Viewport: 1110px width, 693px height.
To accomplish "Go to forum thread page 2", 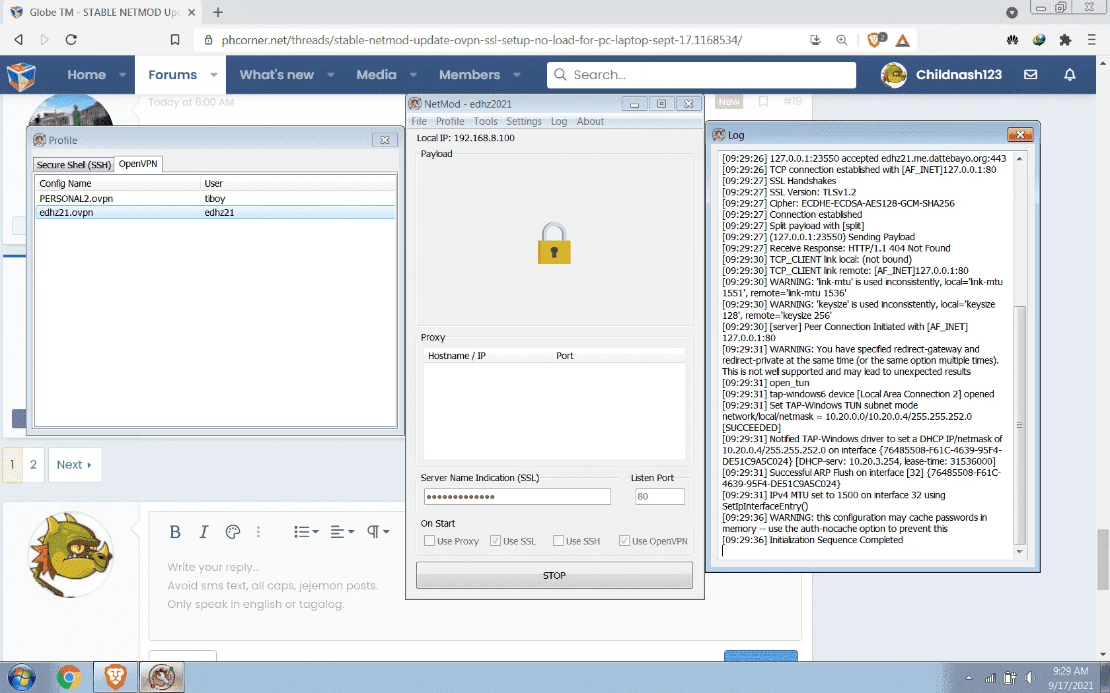I will click(33, 465).
